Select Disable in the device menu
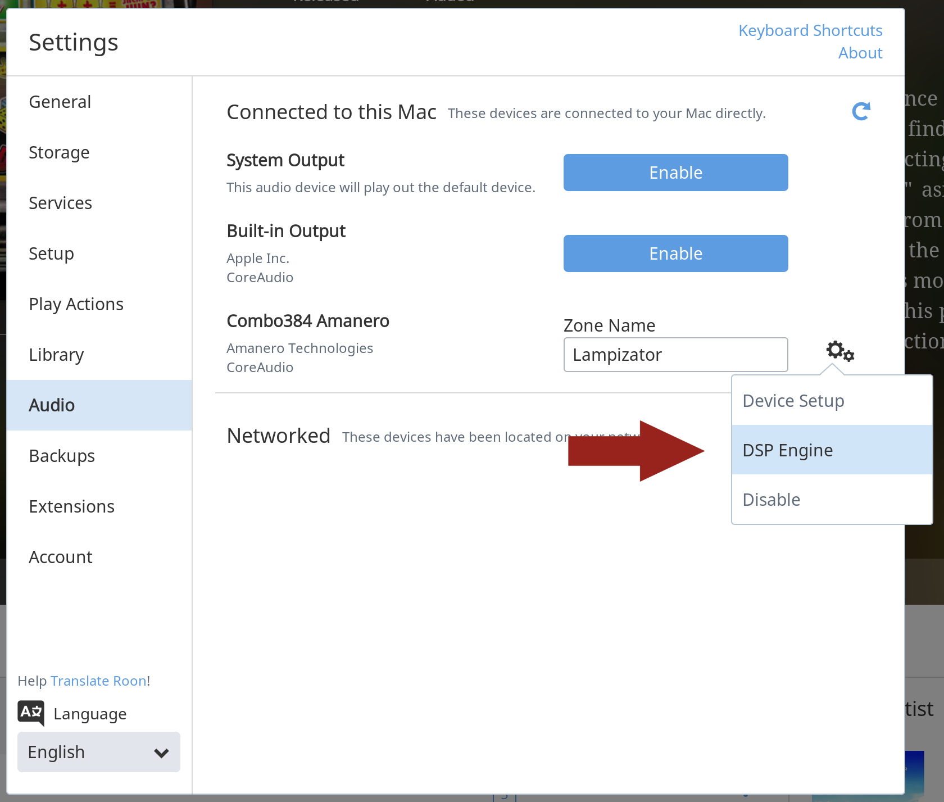The width and height of the screenshot is (944, 802). pyautogui.click(x=832, y=500)
